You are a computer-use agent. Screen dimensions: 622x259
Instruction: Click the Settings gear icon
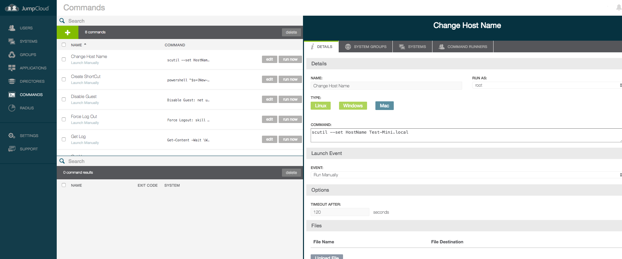pyautogui.click(x=12, y=136)
